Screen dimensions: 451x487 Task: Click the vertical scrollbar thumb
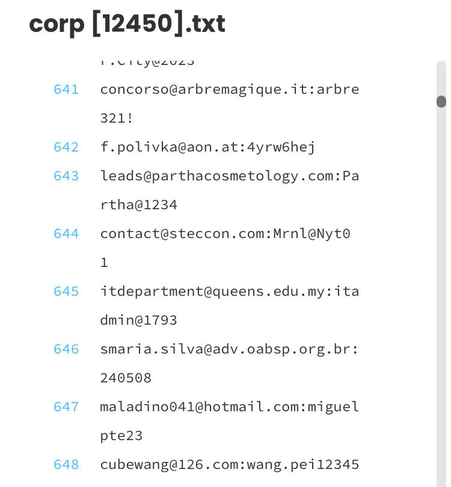coord(441,101)
